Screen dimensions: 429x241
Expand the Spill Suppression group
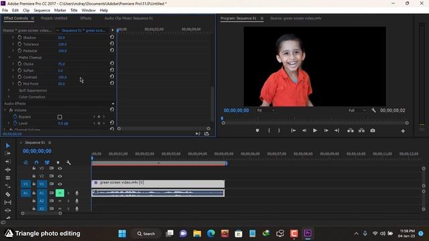9,90
